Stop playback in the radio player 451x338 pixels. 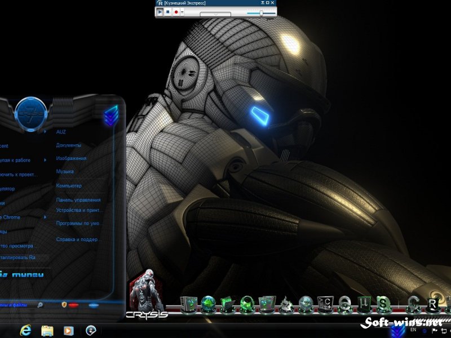[168, 12]
